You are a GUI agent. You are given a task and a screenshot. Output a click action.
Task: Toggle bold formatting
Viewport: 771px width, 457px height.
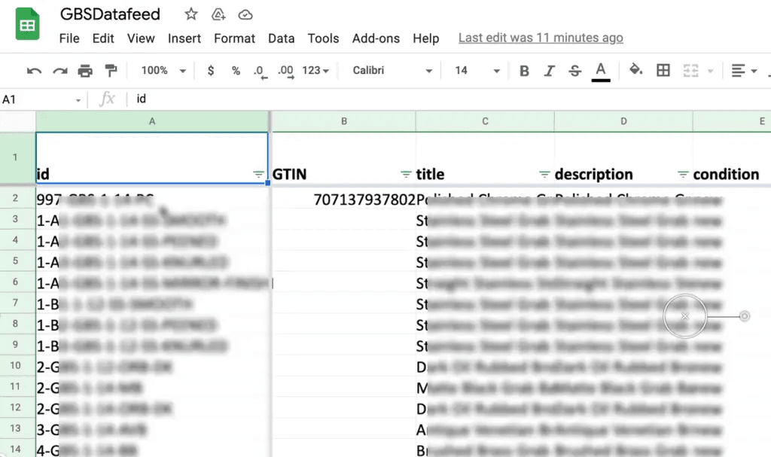pyautogui.click(x=524, y=70)
